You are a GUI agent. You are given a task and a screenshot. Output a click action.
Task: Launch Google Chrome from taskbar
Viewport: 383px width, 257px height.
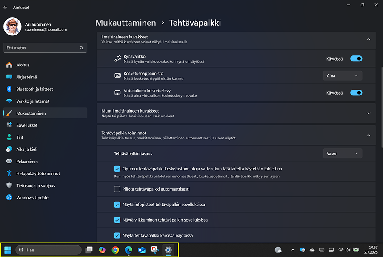[x=115, y=250]
